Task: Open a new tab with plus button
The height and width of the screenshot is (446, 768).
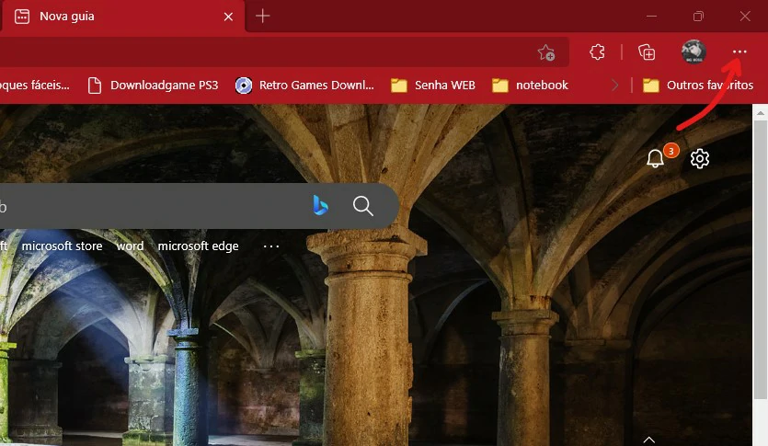Action: click(262, 17)
